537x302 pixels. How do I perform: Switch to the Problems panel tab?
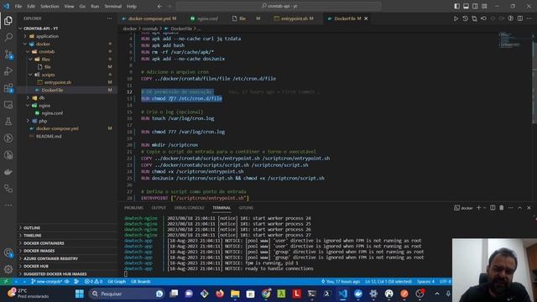133,208
